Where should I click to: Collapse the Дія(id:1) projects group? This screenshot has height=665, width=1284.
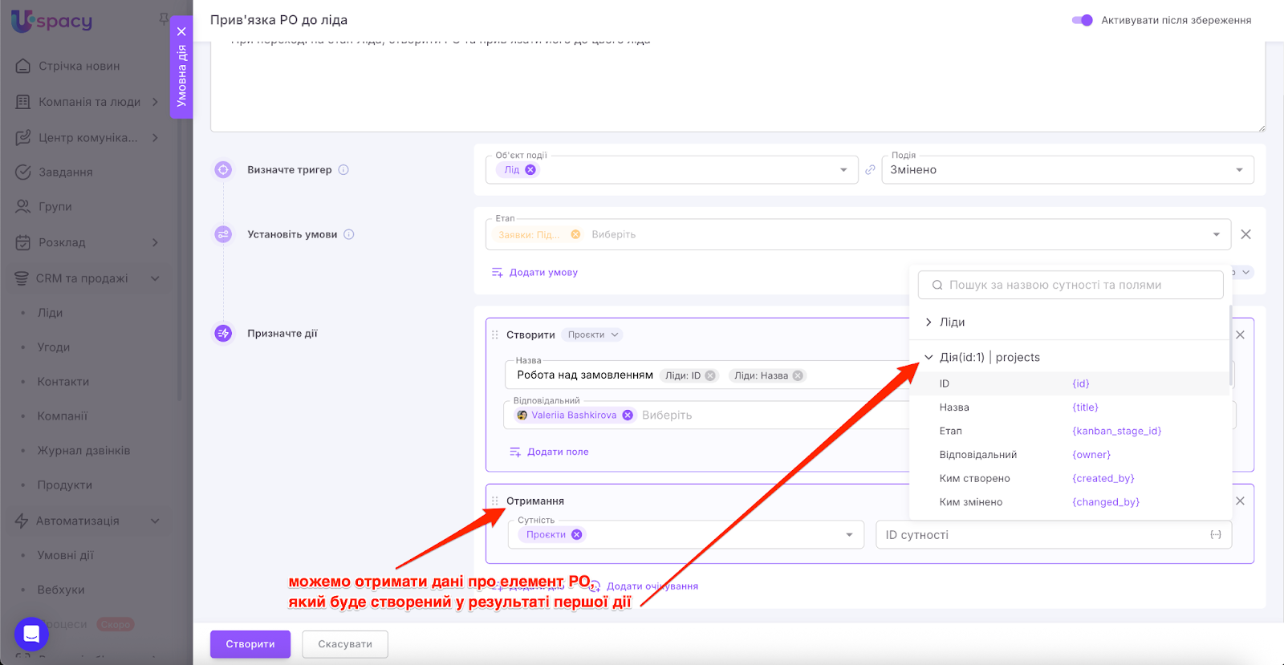click(x=928, y=358)
